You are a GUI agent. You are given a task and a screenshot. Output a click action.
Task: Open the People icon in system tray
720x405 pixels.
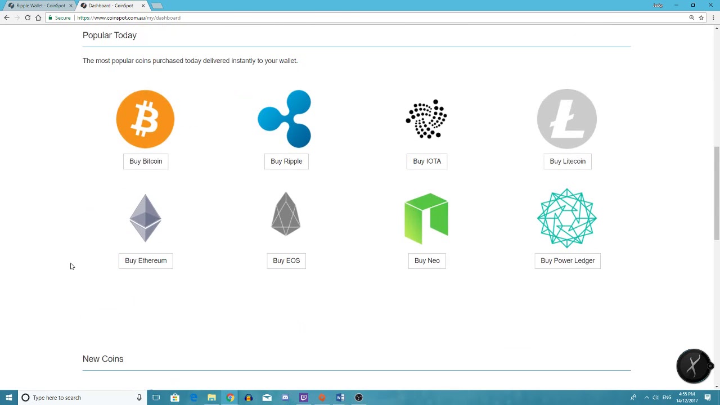click(633, 398)
